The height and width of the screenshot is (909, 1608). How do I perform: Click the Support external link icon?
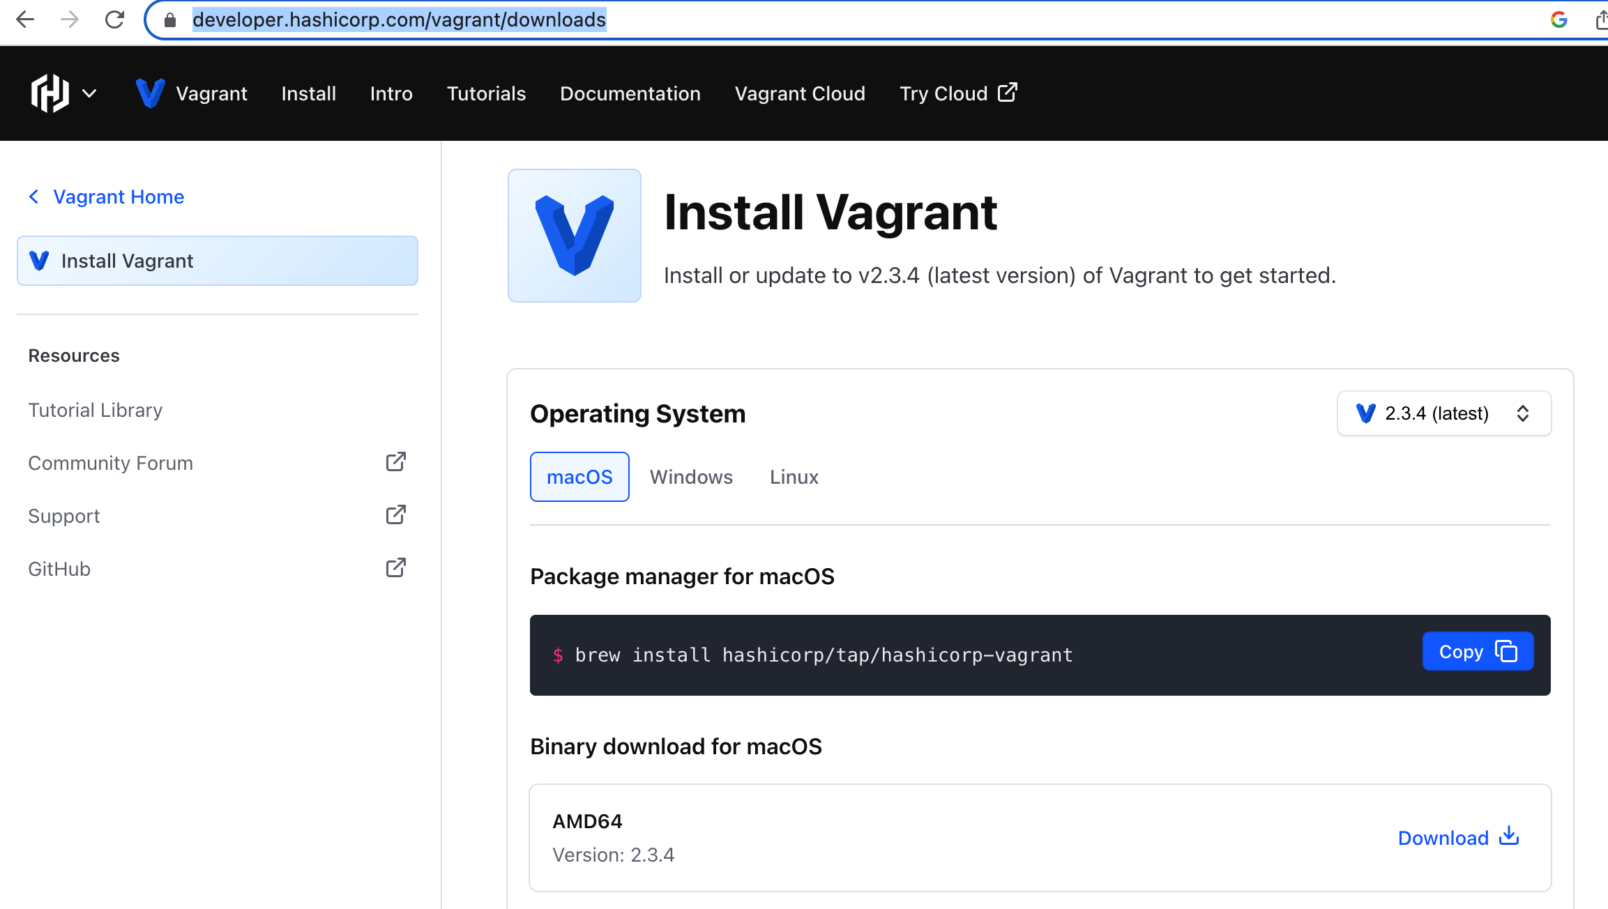click(396, 514)
